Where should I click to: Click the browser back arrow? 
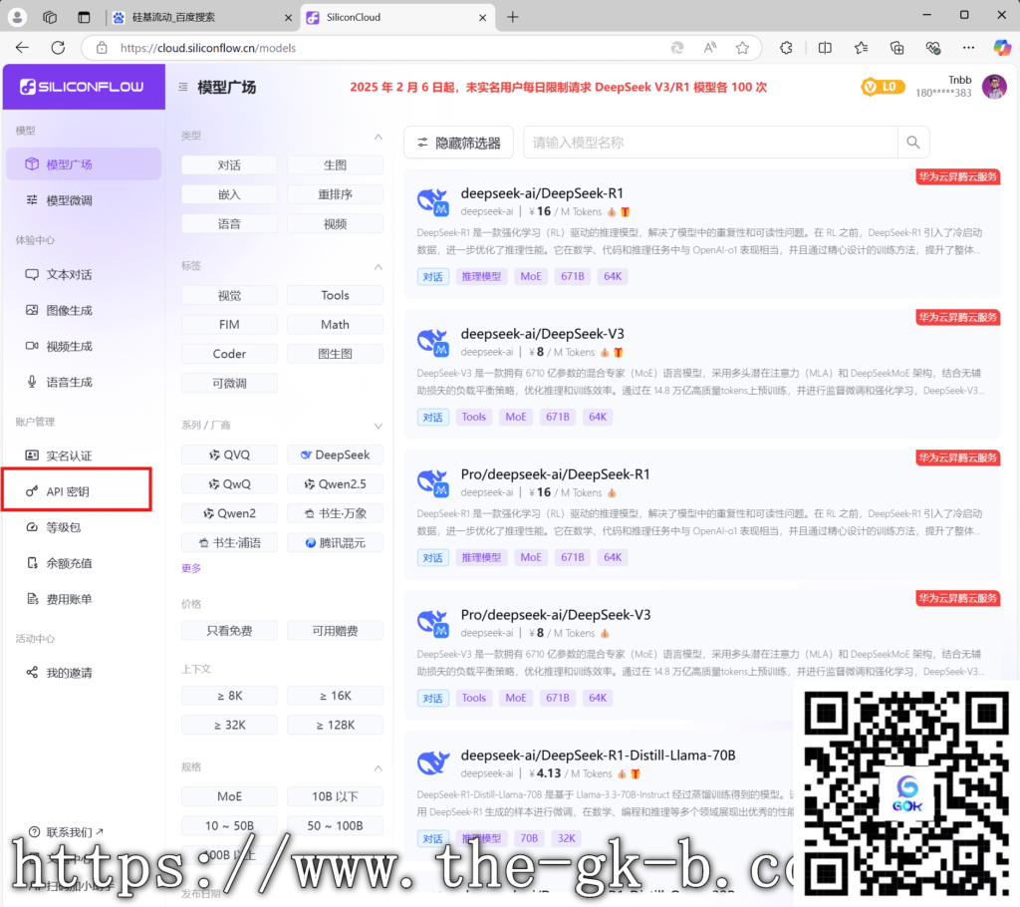[22, 48]
